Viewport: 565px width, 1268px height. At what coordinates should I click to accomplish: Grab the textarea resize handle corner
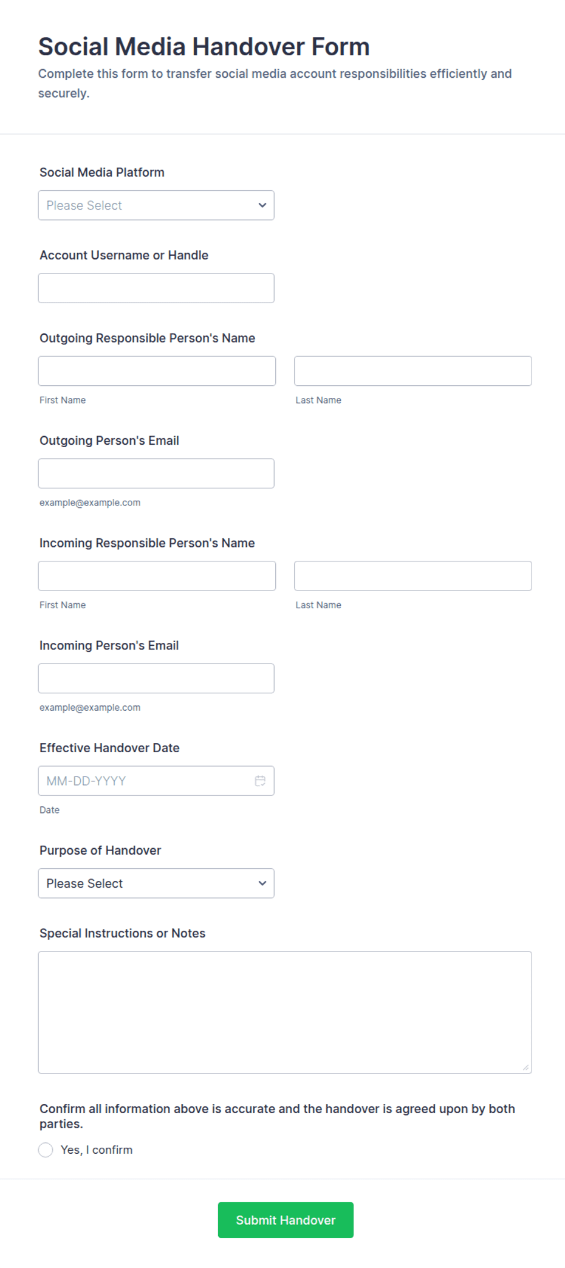pos(526,1068)
